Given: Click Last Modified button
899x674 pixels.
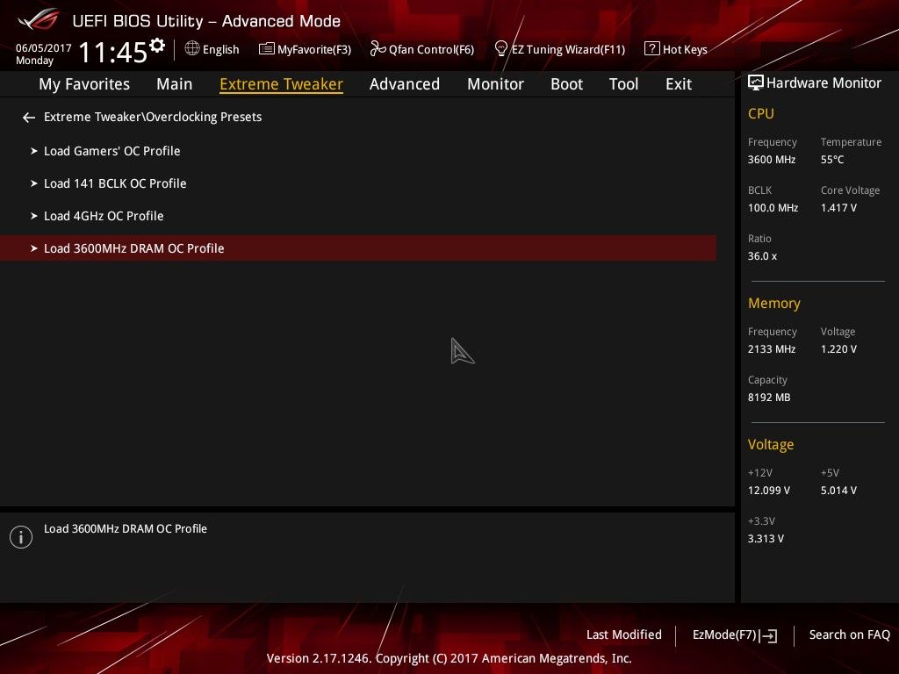Looking at the screenshot, I should coord(624,635).
